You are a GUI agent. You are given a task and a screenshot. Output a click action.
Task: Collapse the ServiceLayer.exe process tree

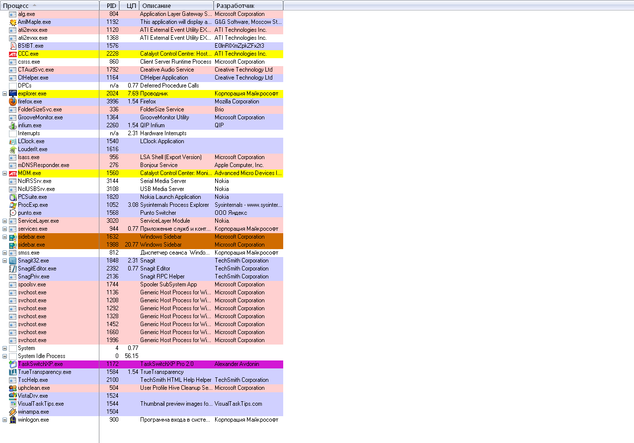[5, 221]
